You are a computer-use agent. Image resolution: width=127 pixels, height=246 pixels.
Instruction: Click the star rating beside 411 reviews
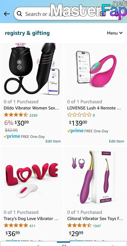(16, 225)
